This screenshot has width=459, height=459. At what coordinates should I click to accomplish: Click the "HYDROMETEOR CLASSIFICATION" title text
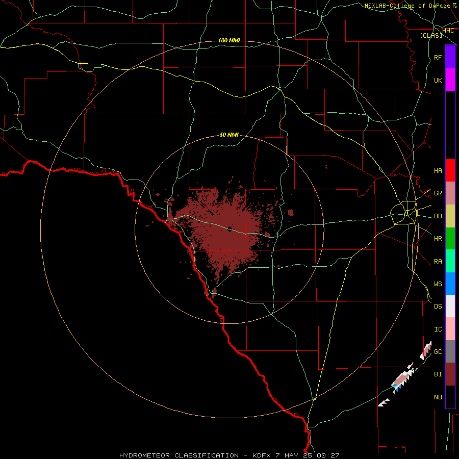coord(179,455)
